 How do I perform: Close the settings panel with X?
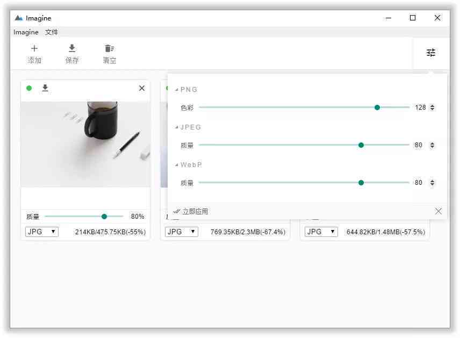click(439, 211)
